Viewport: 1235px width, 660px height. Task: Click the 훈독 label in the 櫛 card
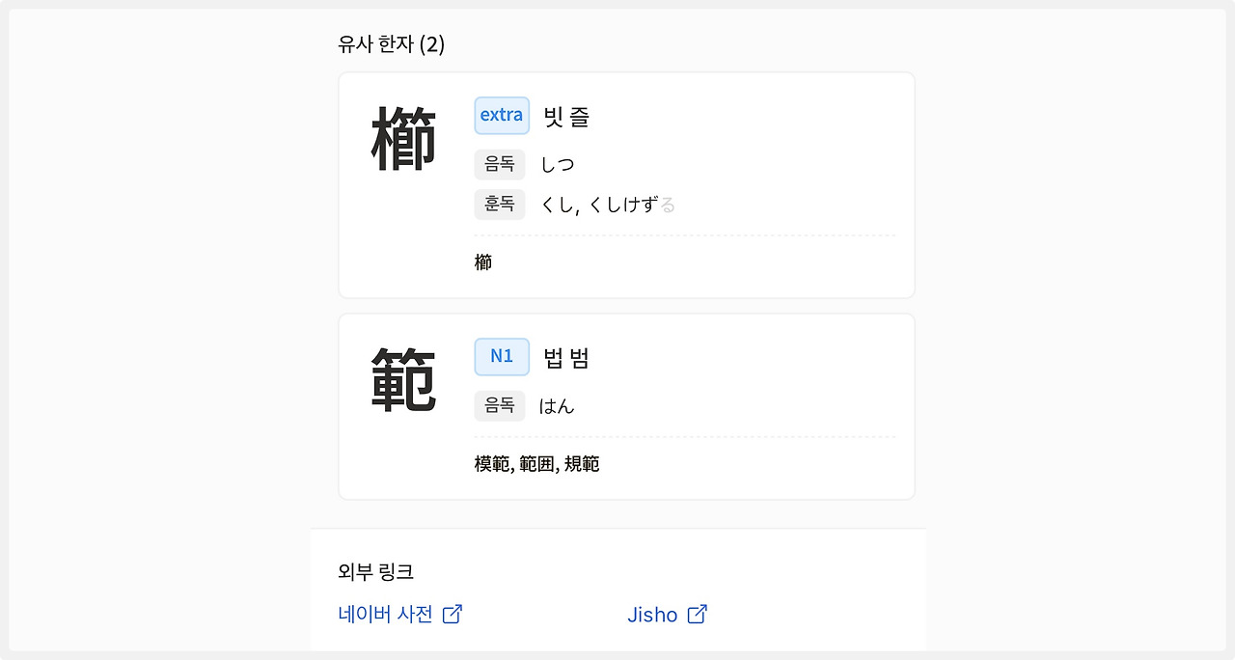point(500,204)
